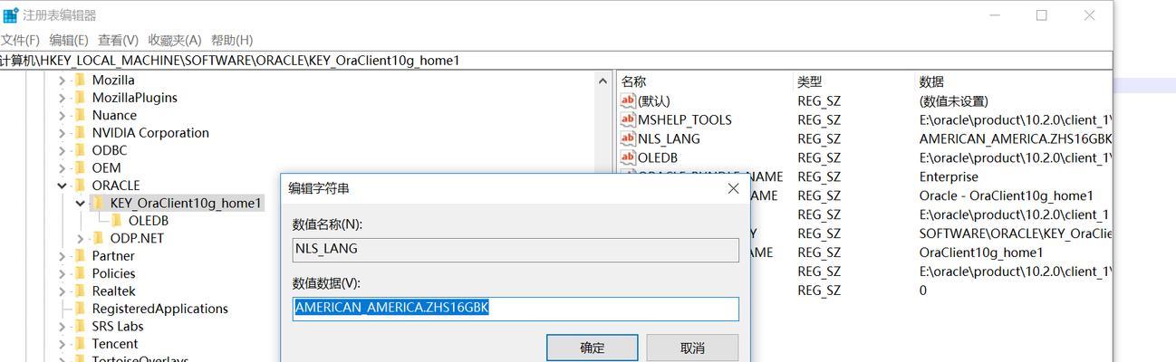Select the Nuance folder icon
The height and width of the screenshot is (362, 1176).
click(80, 115)
